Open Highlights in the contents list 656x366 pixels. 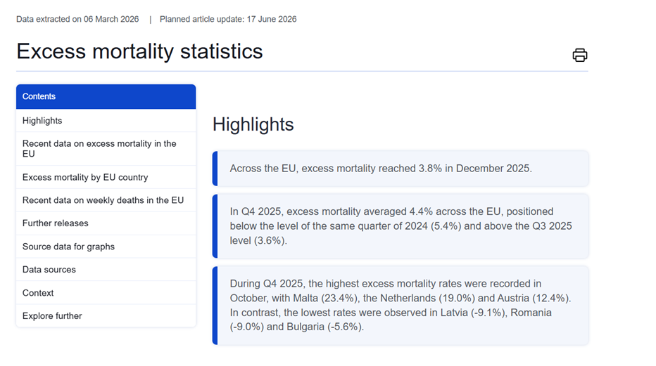[x=42, y=121]
